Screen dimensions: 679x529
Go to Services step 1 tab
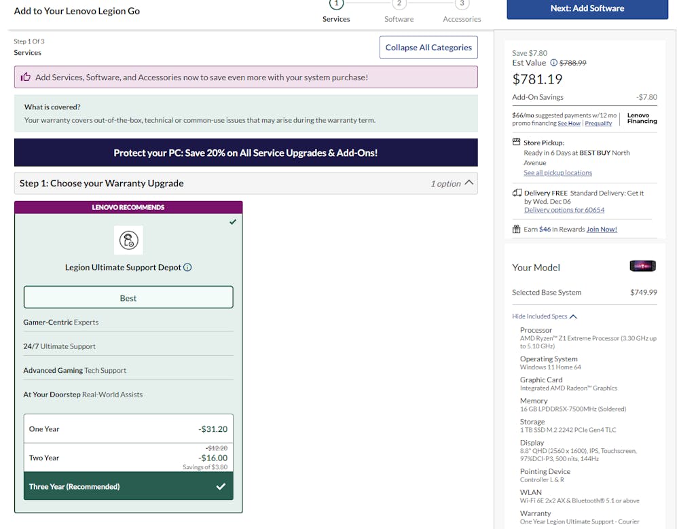336,12
